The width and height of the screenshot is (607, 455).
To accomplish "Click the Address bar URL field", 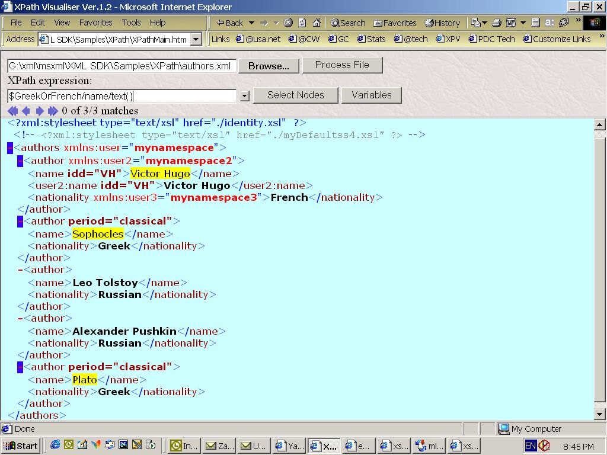I will (114, 39).
